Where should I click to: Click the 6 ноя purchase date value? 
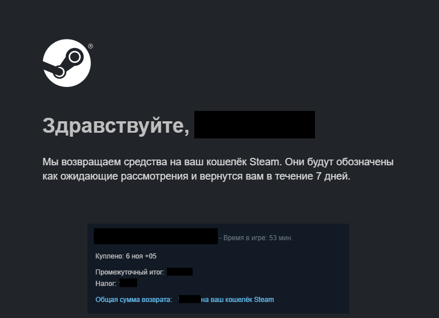click(134, 256)
